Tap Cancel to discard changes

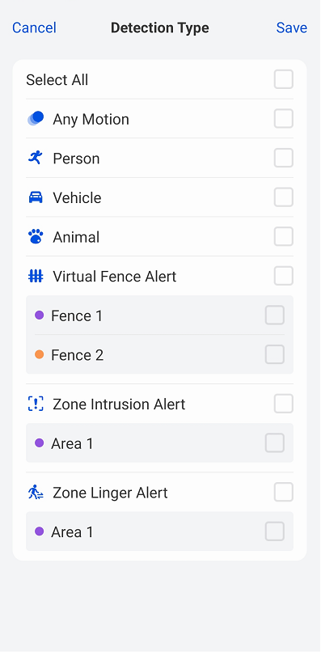click(x=34, y=28)
